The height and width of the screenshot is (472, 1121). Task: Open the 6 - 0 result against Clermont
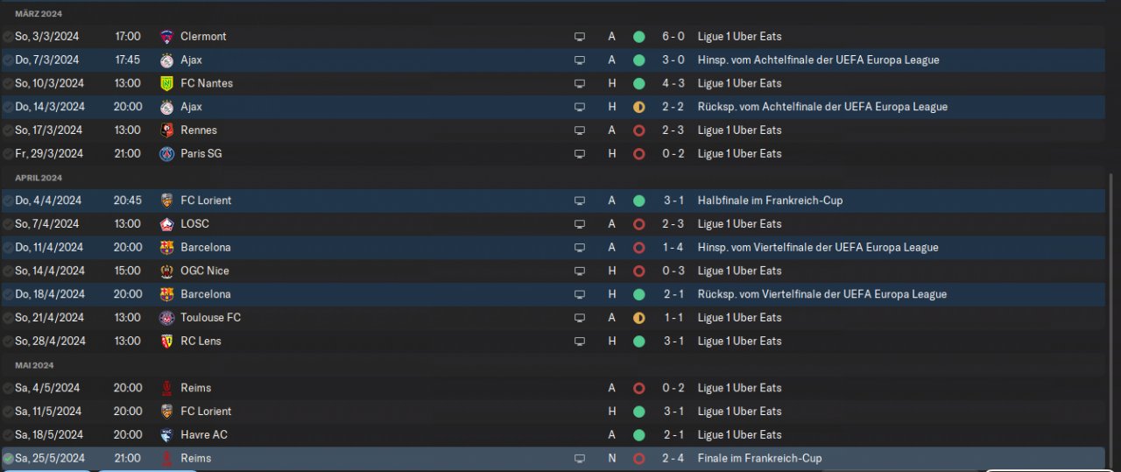(x=673, y=37)
